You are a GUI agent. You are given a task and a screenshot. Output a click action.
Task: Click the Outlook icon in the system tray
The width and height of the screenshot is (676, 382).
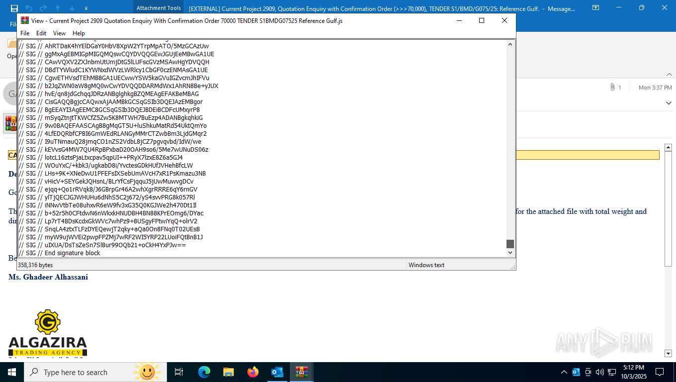[x=576, y=372]
